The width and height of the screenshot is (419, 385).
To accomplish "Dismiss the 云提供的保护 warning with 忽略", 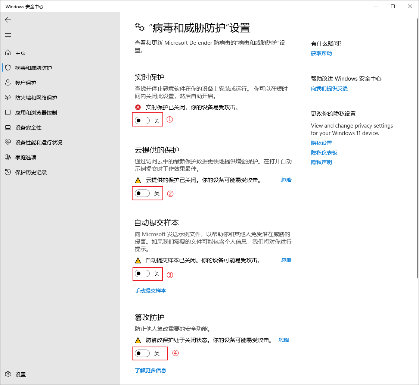I will 286,180.
